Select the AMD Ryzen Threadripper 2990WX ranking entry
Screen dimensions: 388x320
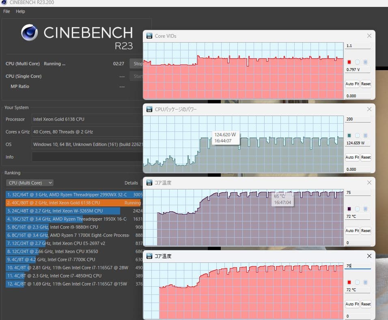[67, 195]
